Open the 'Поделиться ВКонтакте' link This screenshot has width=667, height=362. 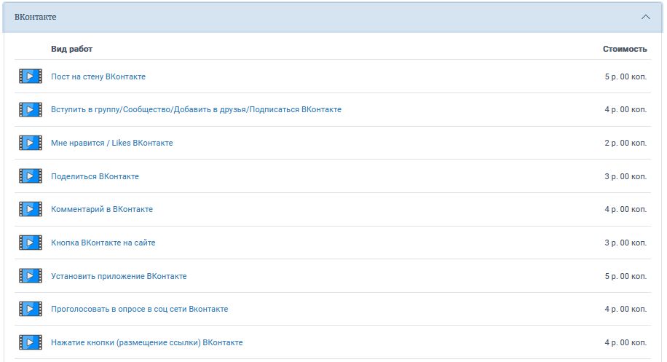[95, 176]
